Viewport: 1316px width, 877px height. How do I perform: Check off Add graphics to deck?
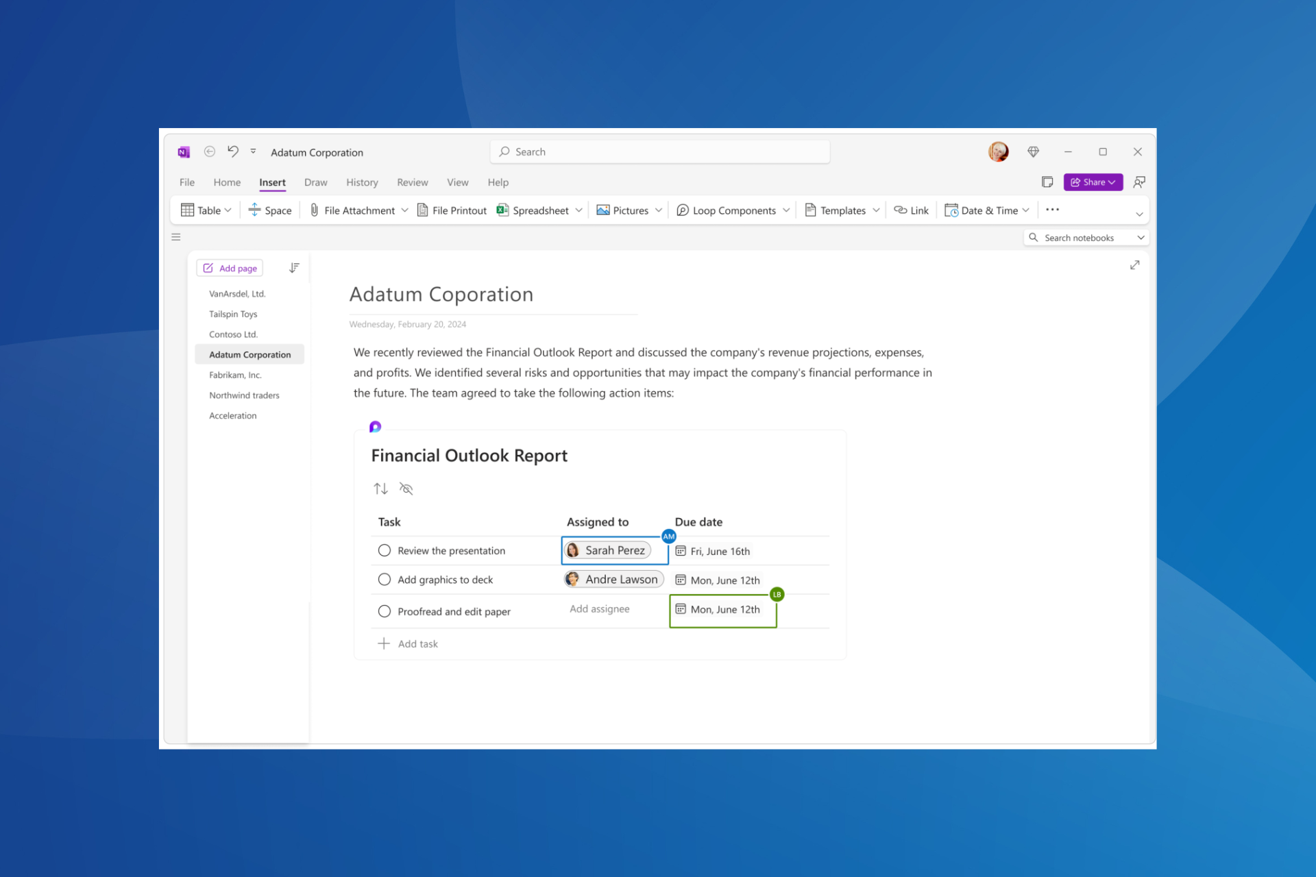pos(385,580)
